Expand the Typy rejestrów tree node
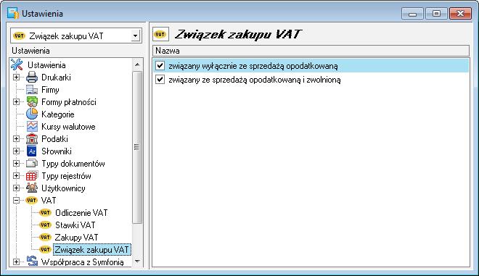The image size is (479, 276). coord(16,175)
